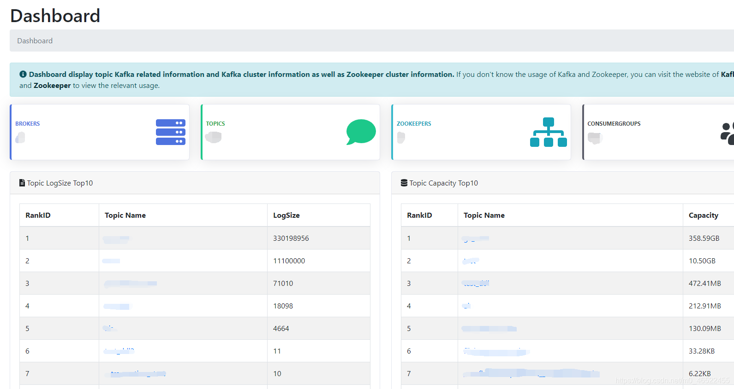This screenshot has width=734, height=389.
Task: Select the 33.28KB capacity value
Action: 702,351
